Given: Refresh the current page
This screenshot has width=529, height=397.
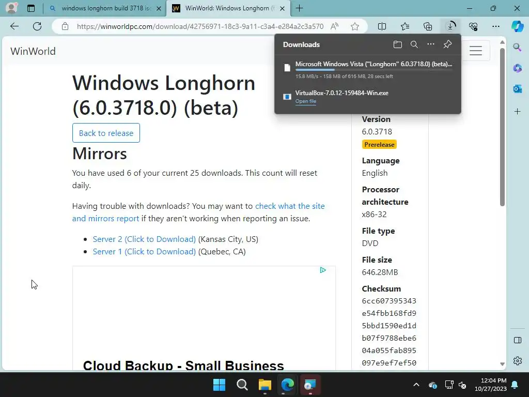Looking at the screenshot, I should coord(37,26).
